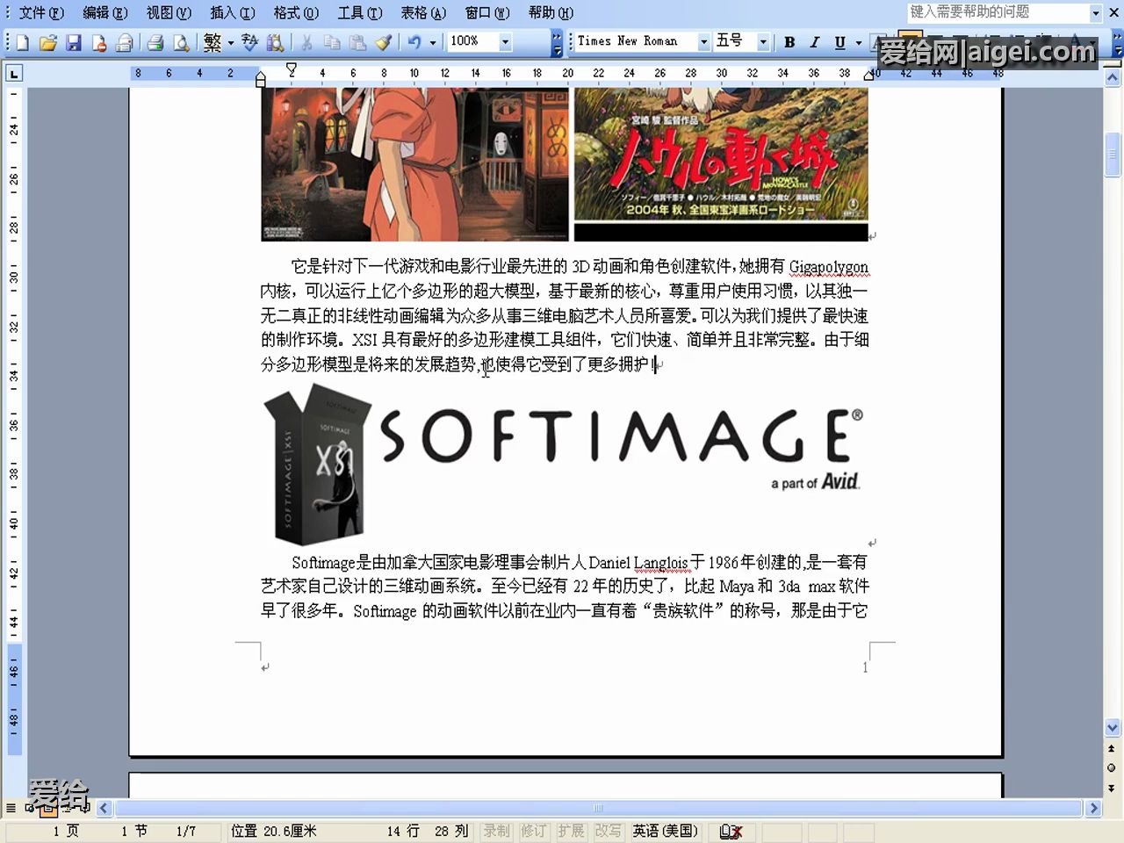Activate the Format Painter brush
Screen dimensions: 1124x843
coord(383,42)
